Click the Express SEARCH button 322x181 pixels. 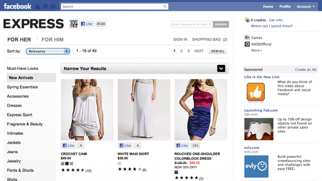221,24
